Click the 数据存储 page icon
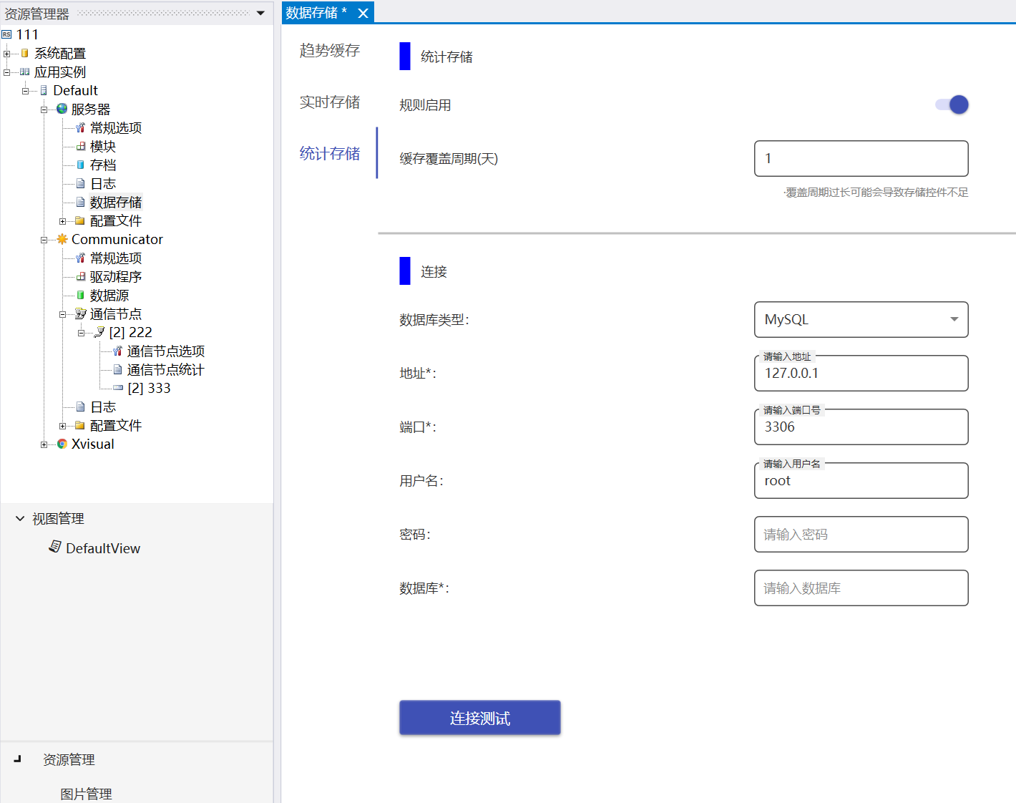This screenshot has width=1016, height=803. click(81, 202)
